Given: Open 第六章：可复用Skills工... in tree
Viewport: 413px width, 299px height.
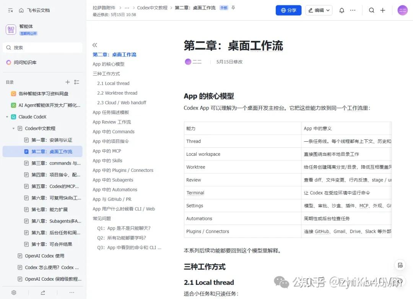Looking at the screenshot, I should click(43, 198).
